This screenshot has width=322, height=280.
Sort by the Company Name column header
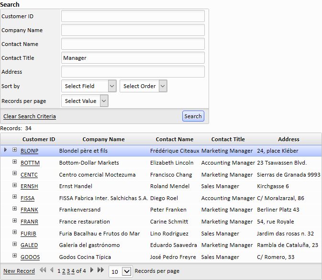103,139
